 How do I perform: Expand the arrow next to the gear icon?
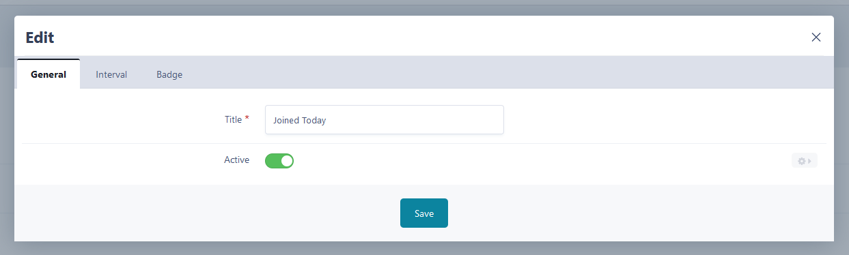tap(809, 162)
